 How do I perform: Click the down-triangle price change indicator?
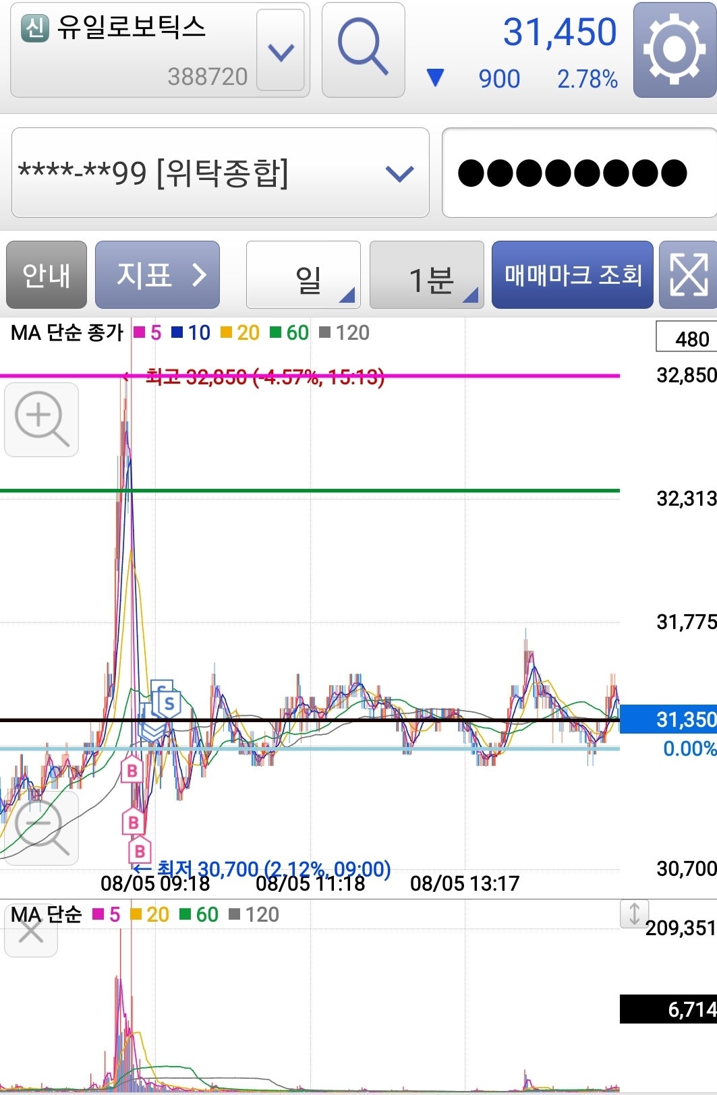tap(436, 78)
